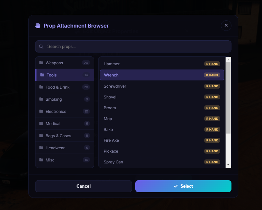Switch to the Misc category
The width and height of the screenshot is (262, 210).
tap(65, 160)
